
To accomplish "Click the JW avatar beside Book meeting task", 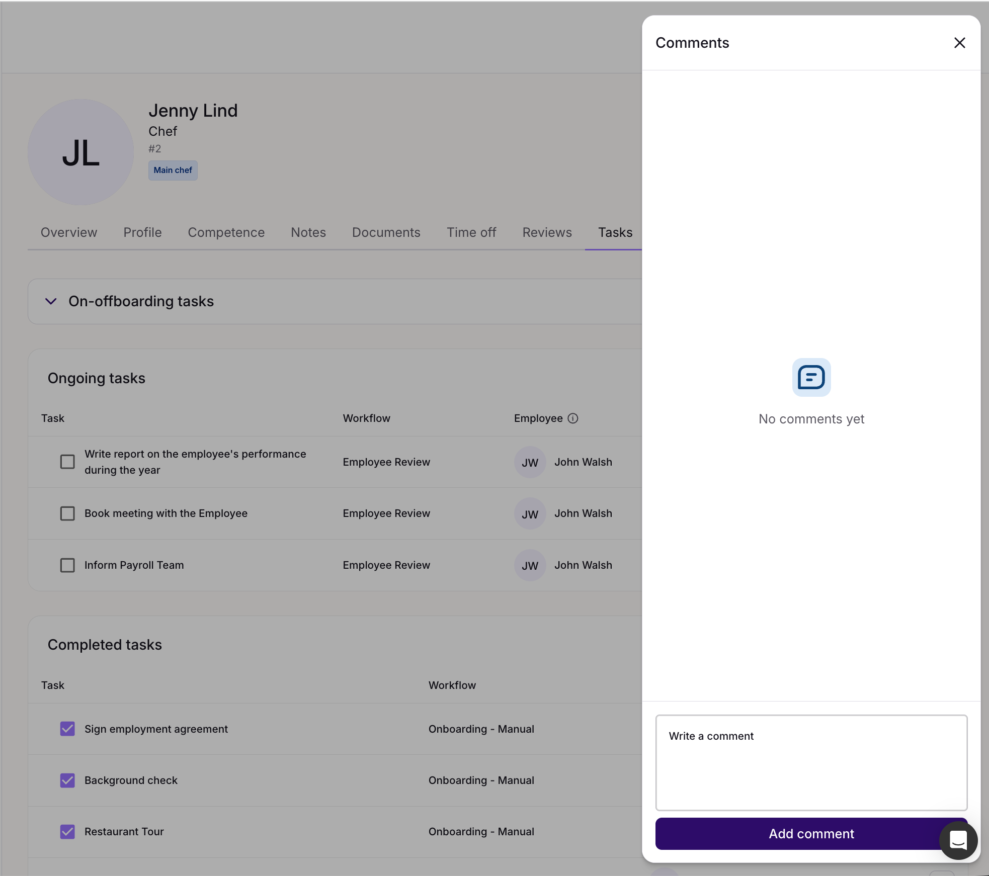I will click(530, 513).
